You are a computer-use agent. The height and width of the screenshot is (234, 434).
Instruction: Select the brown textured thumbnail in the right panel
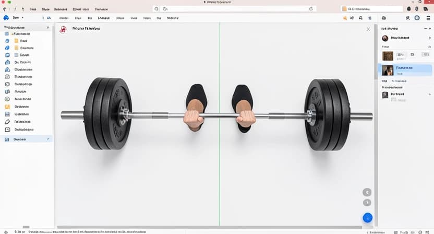click(x=388, y=56)
